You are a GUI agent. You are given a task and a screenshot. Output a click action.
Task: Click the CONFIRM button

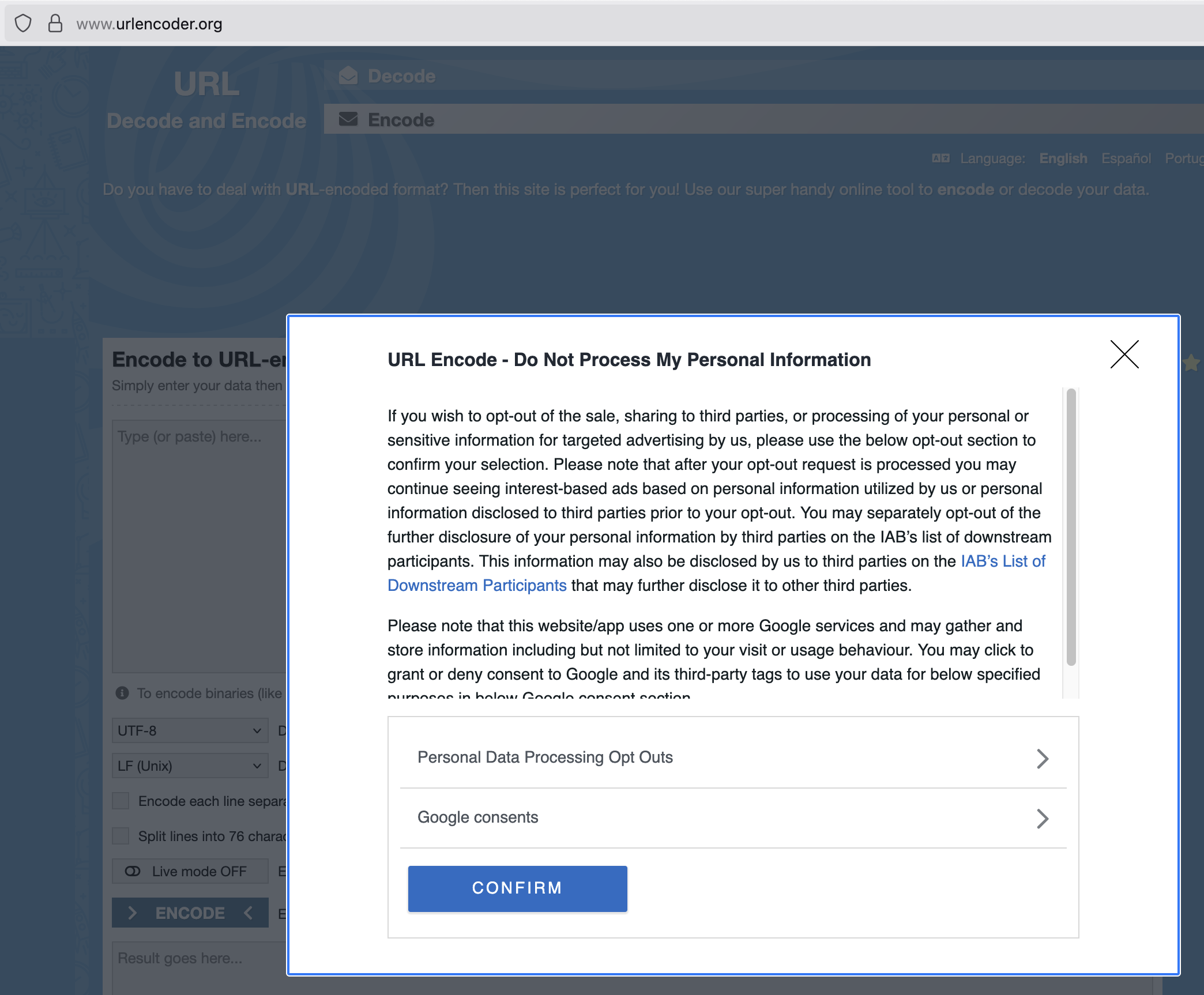[517, 888]
